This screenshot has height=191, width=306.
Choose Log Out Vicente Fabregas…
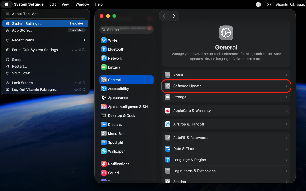point(45,90)
